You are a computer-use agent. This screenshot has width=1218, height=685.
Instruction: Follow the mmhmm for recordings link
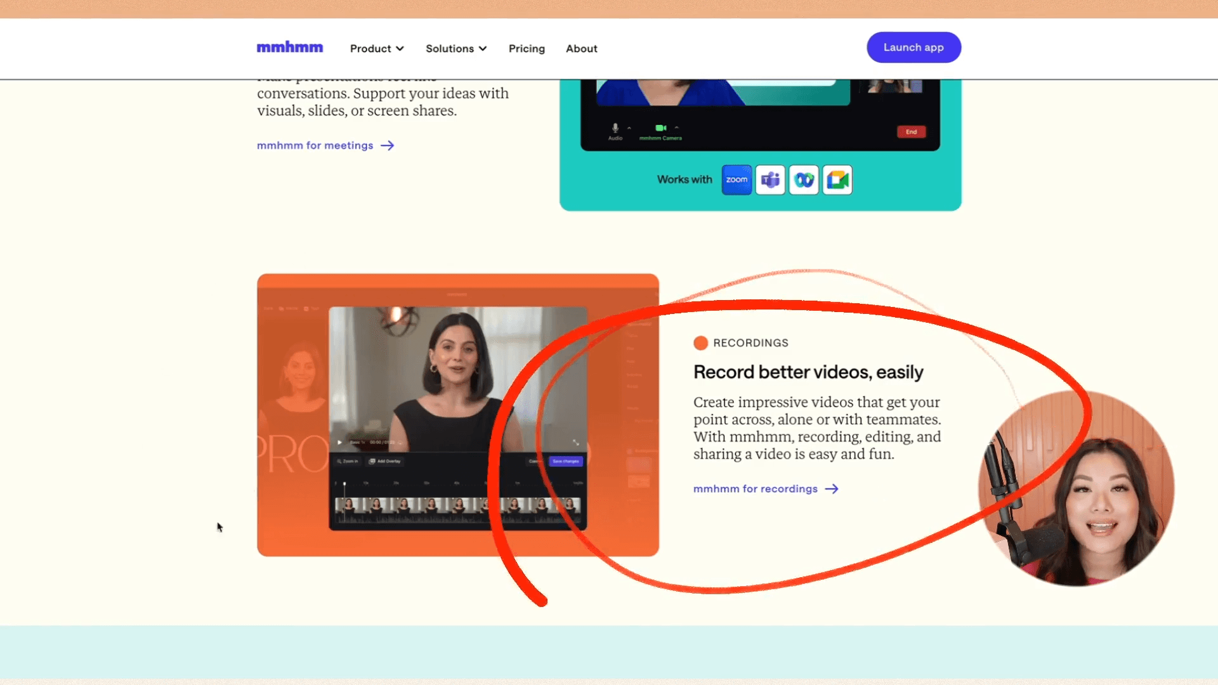766,489
